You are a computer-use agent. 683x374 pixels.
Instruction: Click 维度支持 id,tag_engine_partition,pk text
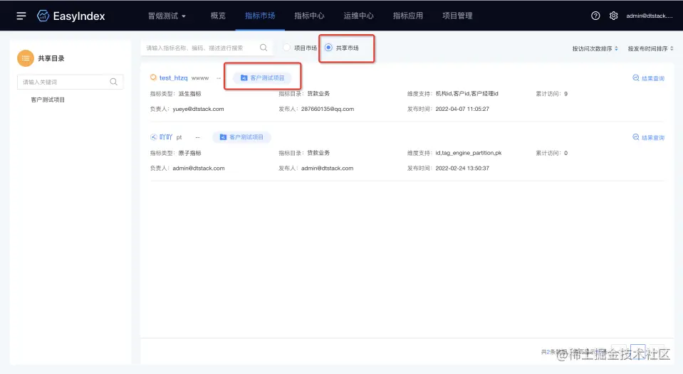[x=454, y=153]
